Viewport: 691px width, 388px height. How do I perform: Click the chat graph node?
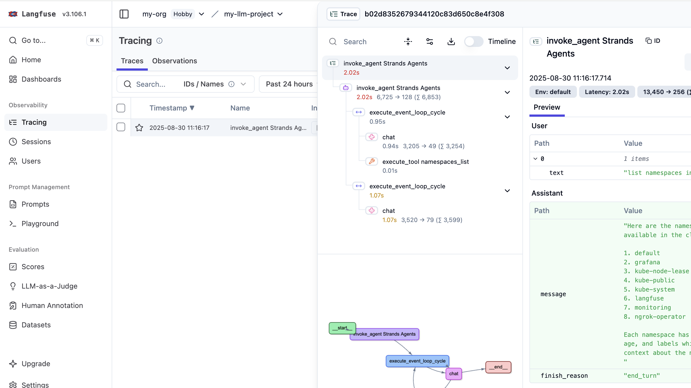pos(454,374)
